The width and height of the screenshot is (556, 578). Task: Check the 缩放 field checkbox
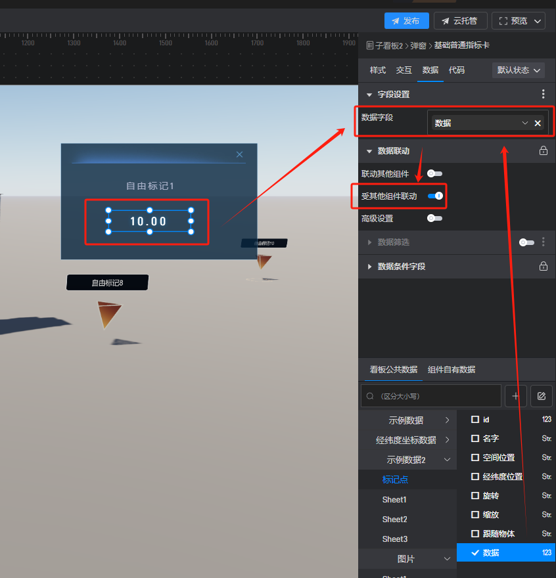(475, 514)
